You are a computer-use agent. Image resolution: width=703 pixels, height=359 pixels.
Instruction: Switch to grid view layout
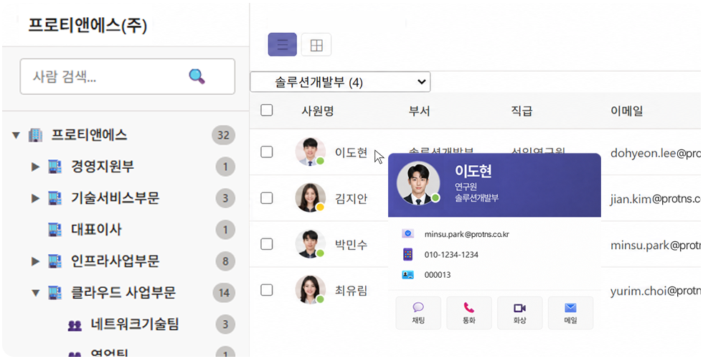[x=316, y=45]
